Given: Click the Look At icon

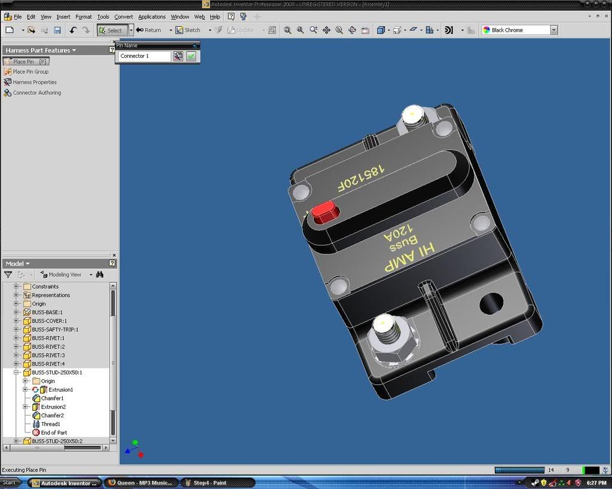Looking at the screenshot, I should pyautogui.click(x=365, y=30).
